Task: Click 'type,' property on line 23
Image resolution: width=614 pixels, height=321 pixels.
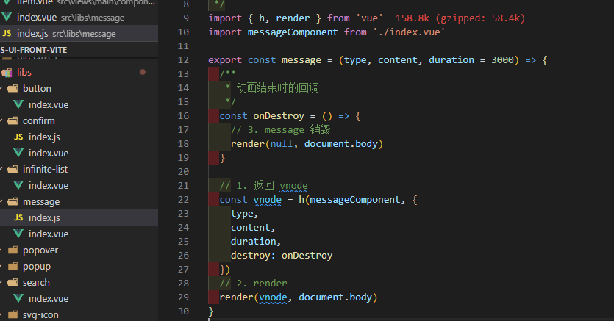Action: 244,214
